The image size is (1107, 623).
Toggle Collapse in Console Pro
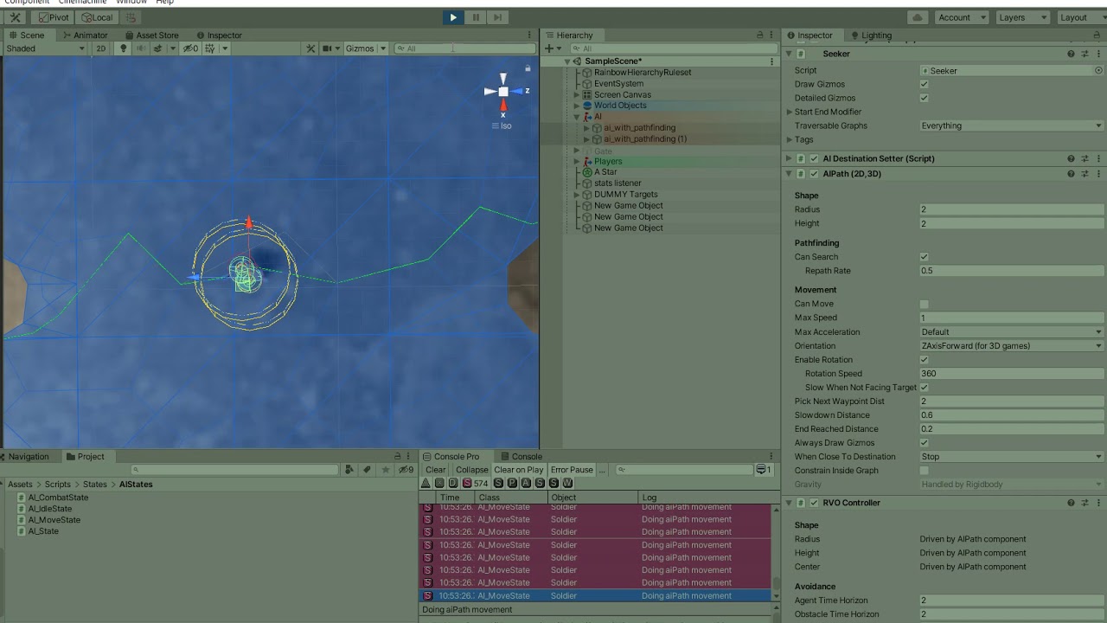pyautogui.click(x=472, y=470)
